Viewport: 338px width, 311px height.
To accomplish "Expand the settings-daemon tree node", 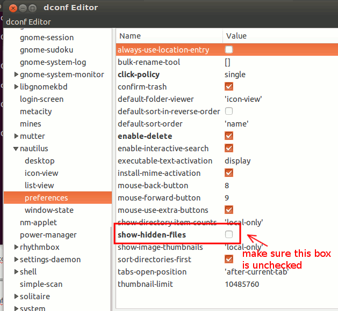I will [16, 260].
